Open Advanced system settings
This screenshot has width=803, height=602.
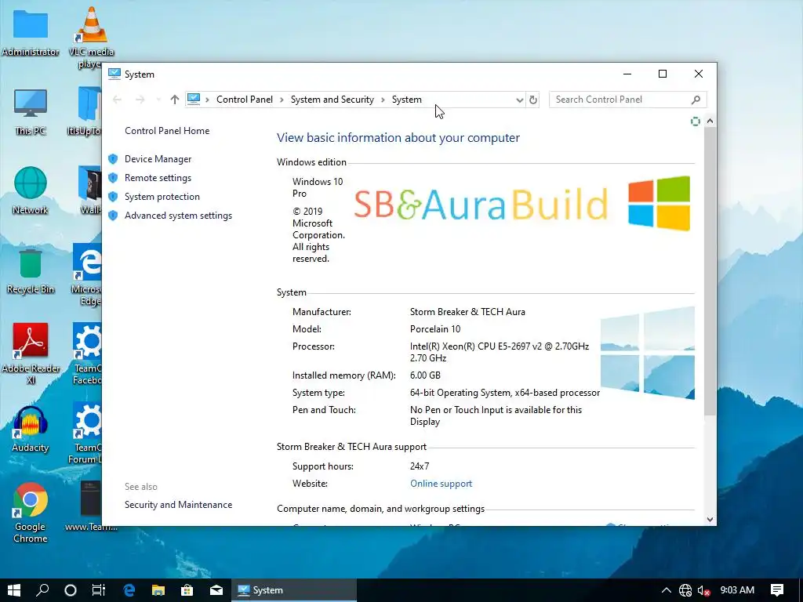click(x=178, y=216)
